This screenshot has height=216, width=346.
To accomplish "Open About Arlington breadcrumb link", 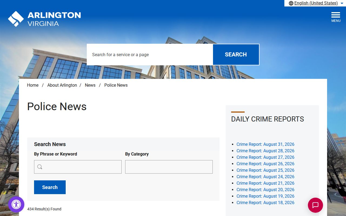I will [x=62, y=85].
